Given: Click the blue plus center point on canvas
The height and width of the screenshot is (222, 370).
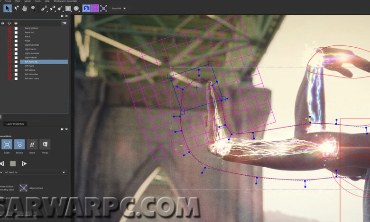Looking at the screenshot, I should tap(196, 88).
